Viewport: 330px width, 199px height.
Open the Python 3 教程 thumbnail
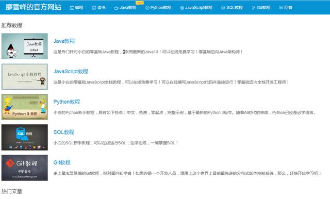25,107
